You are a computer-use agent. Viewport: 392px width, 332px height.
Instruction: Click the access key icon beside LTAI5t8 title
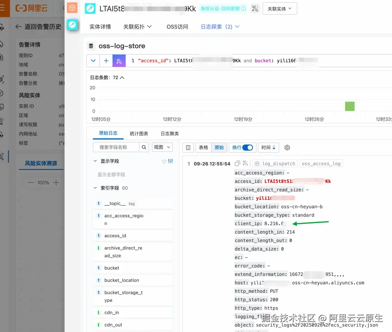click(x=90, y=8)
